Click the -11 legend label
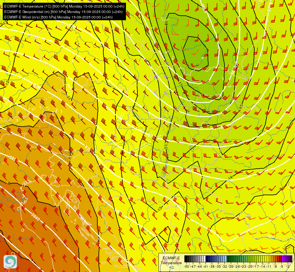The width and height of the screenshot is (295, 272). pos(269,267)
